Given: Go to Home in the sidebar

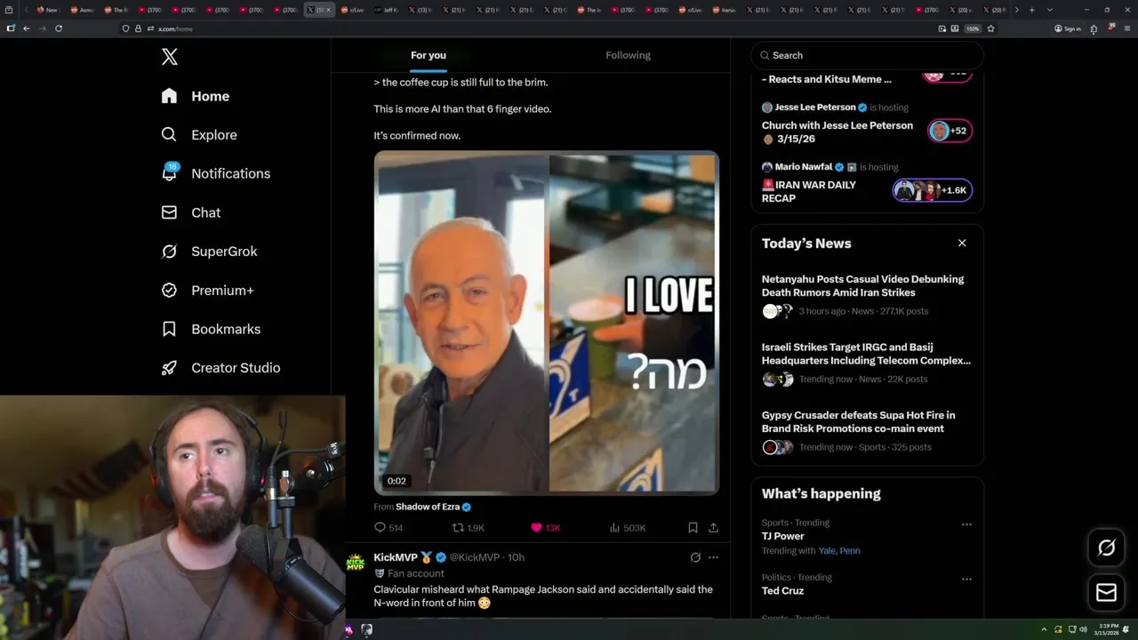Looking at the screenshot, I should coord(195,96).
